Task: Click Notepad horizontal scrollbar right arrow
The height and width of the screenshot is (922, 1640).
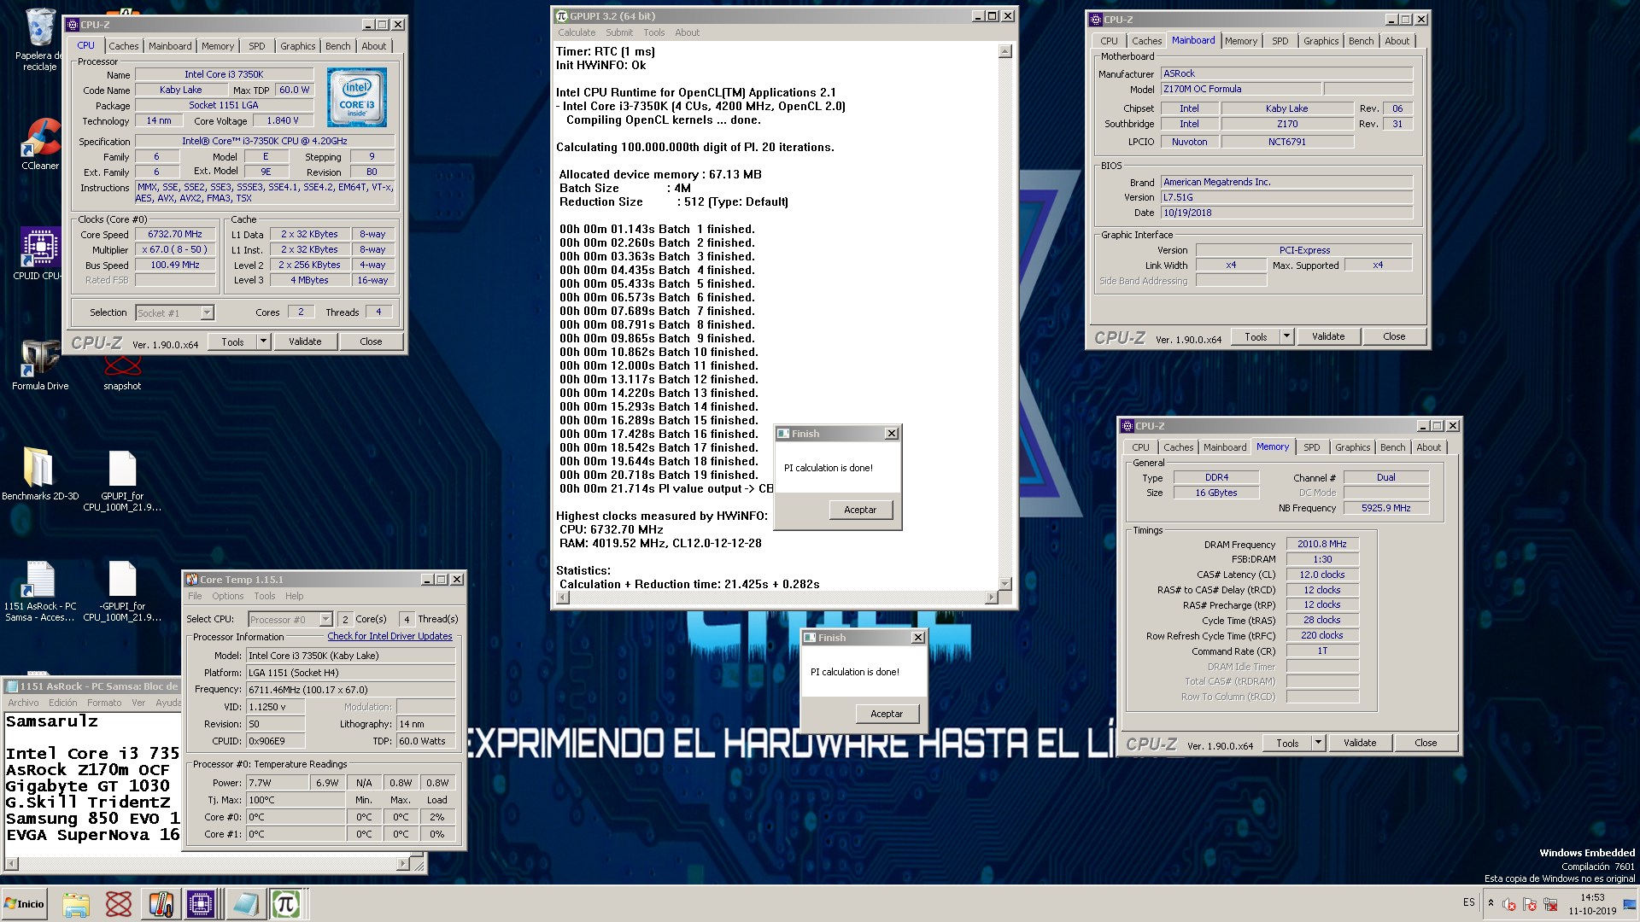Action: pos(403,864)
